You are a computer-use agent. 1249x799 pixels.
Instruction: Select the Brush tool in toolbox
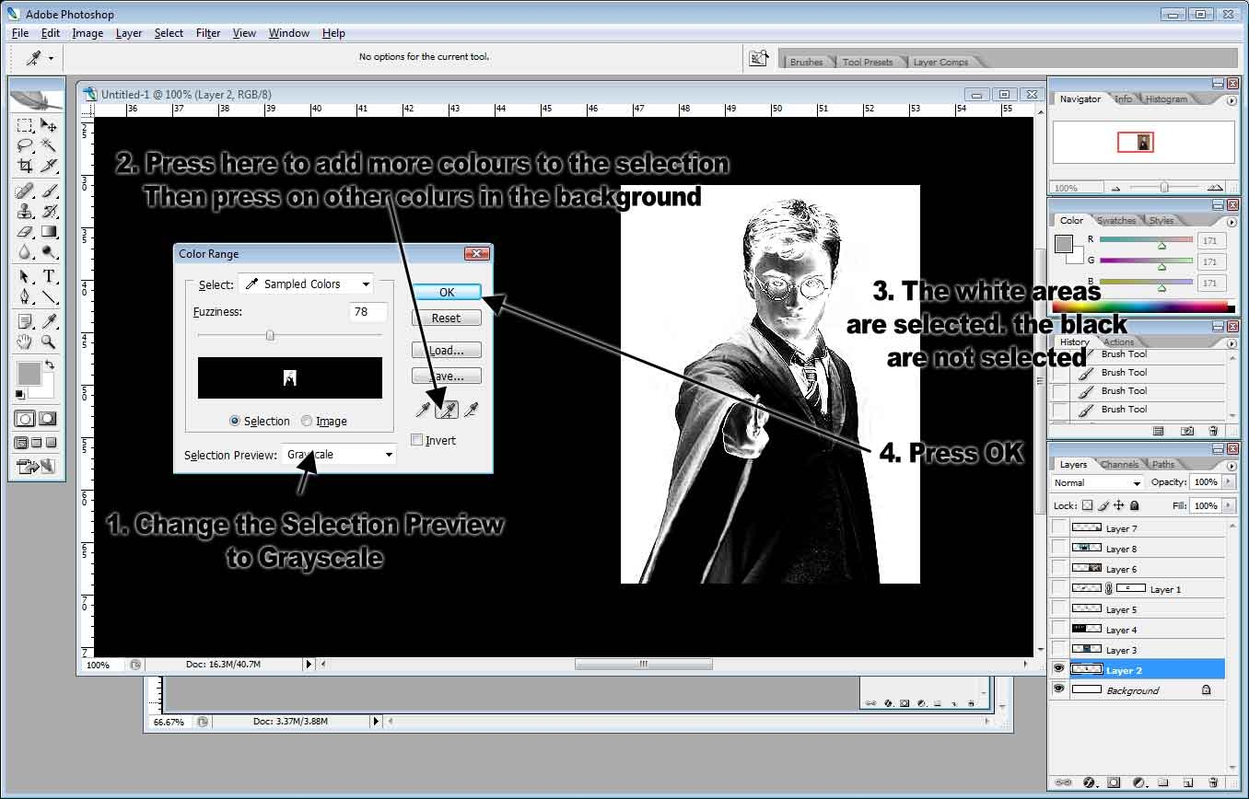tap(49, 192)
